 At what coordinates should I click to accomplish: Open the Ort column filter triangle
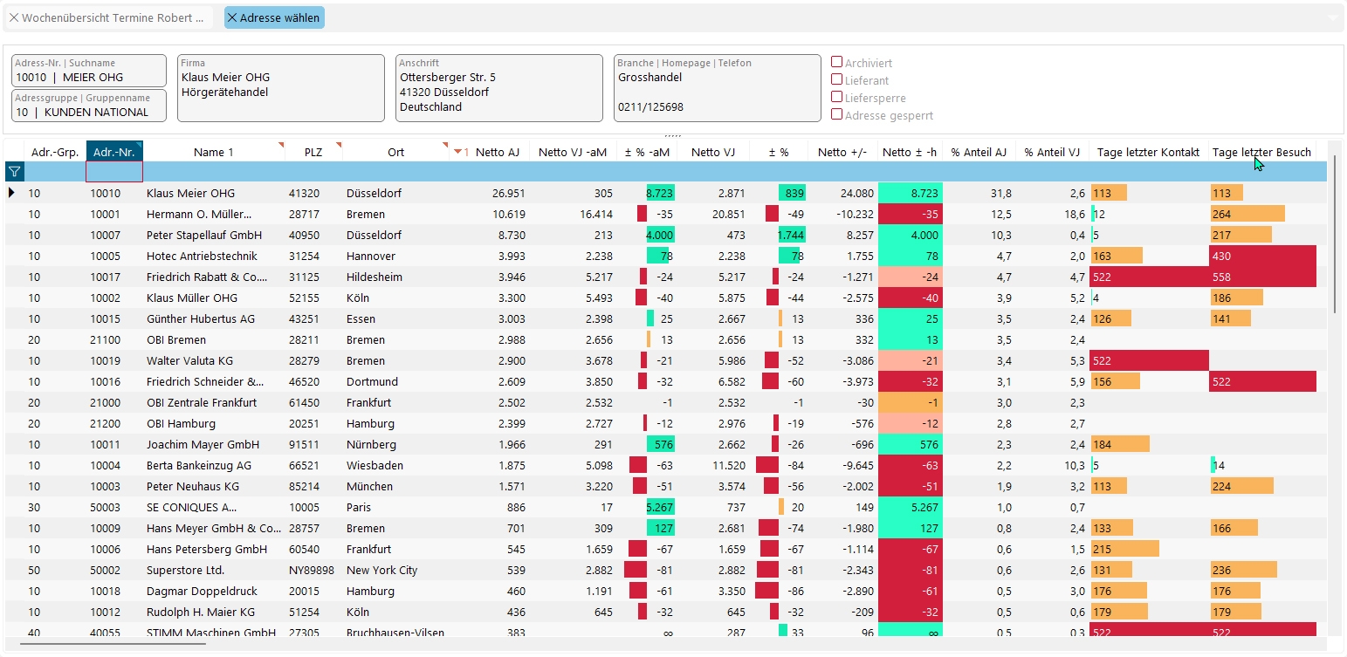click(x=445, y=144)
